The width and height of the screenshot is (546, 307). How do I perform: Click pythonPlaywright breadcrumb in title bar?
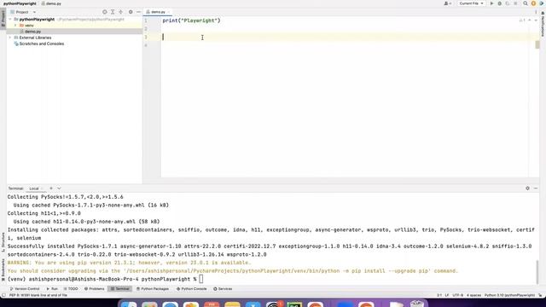click(20, 3)
